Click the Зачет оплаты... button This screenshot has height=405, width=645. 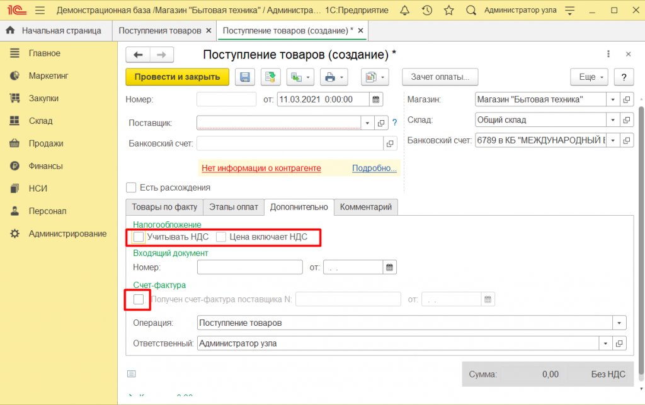click(440, 77)
